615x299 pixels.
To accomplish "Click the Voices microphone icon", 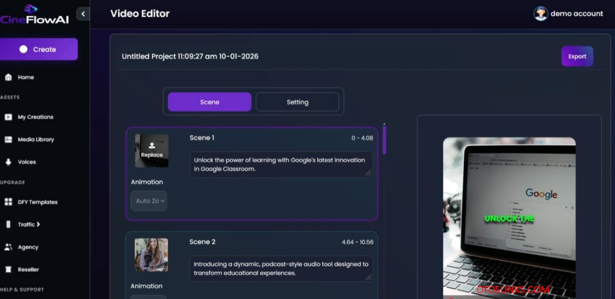I will [x=8, y=162].
